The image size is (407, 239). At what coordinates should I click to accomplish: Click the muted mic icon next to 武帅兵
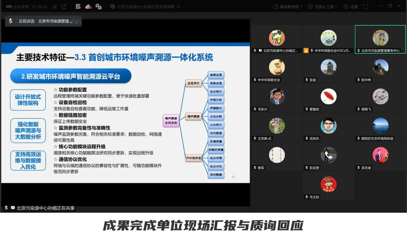point(307,139)
